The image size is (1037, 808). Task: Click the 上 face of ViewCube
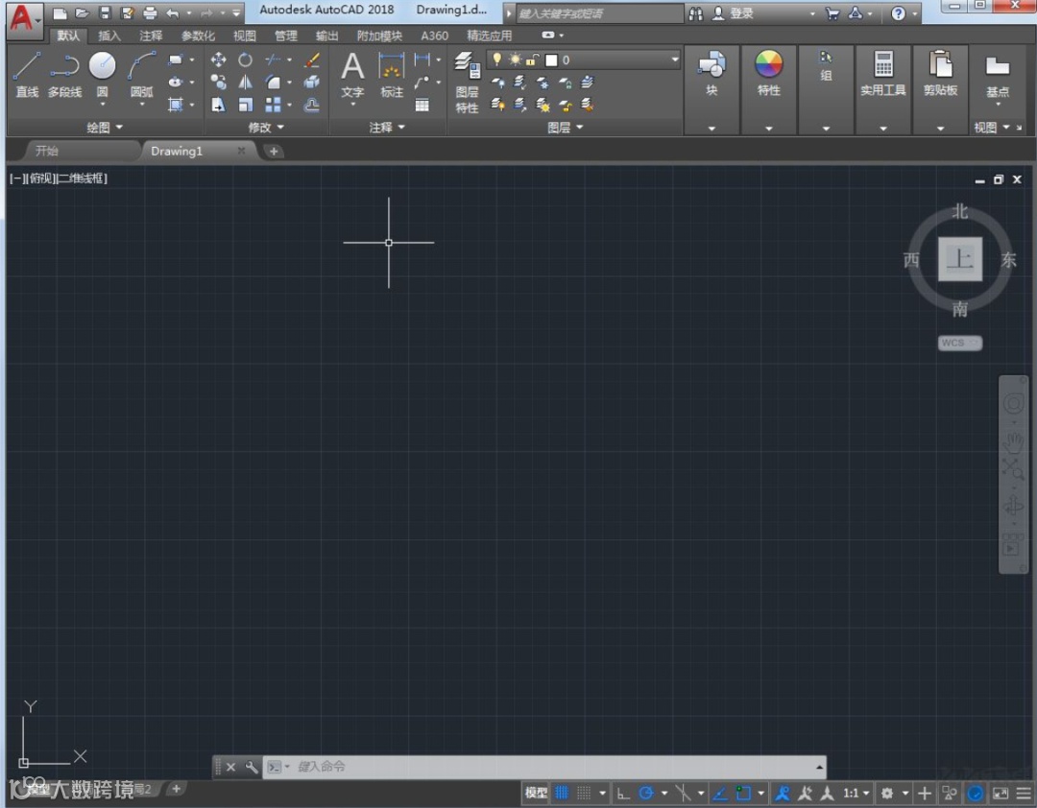(x=959, y=258)
